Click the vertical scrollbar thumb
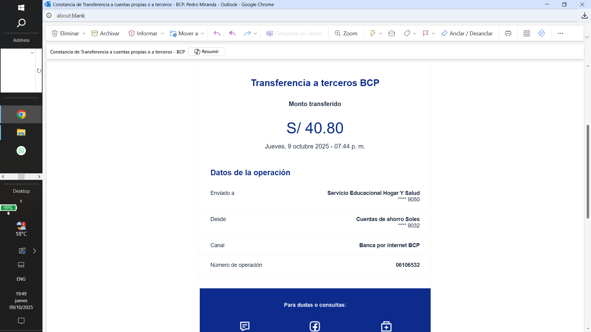Image resolution: width=591 pixels, height=332 pixels. [x=588, y=172]
